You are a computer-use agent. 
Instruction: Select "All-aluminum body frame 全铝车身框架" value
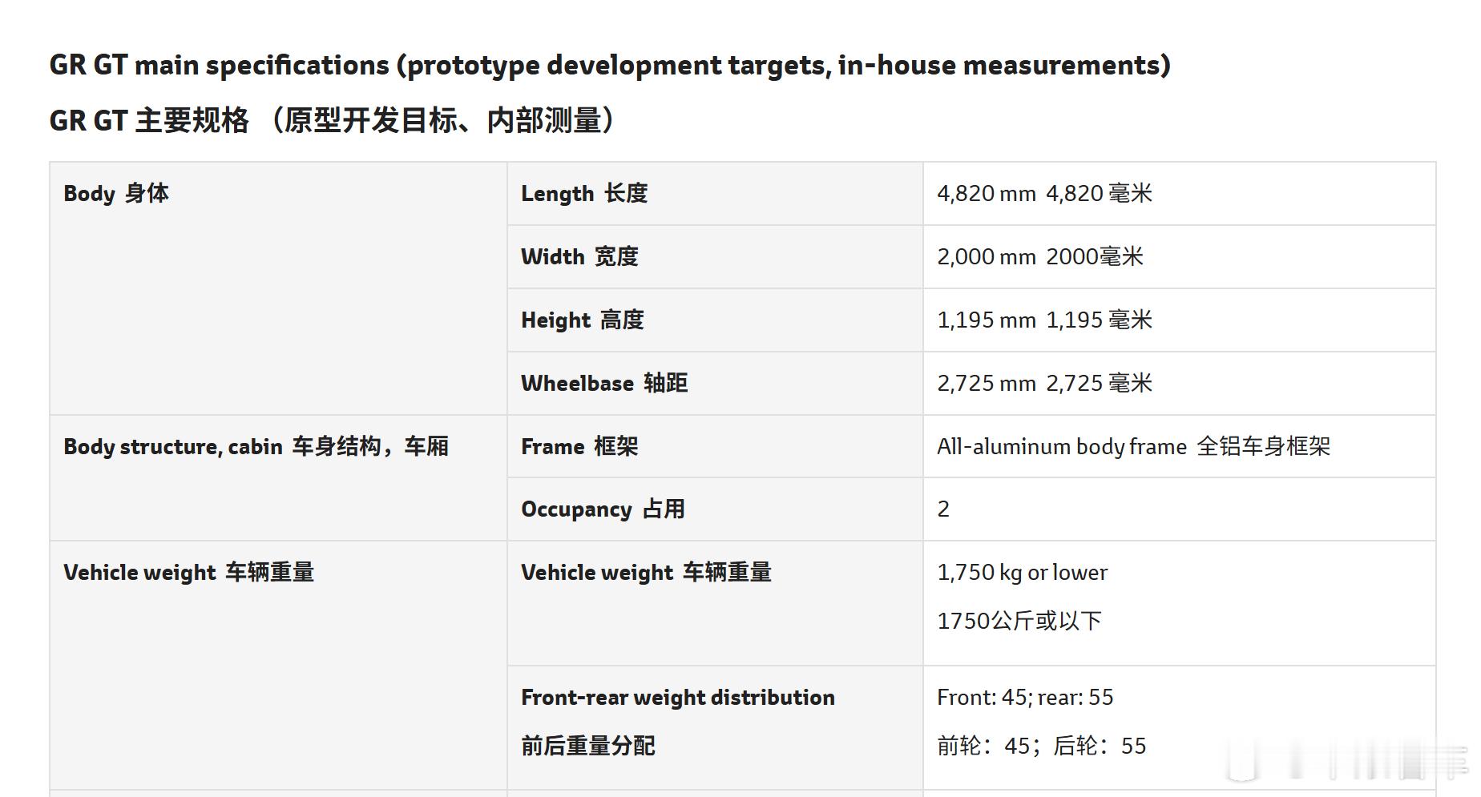click(1133, 446)
